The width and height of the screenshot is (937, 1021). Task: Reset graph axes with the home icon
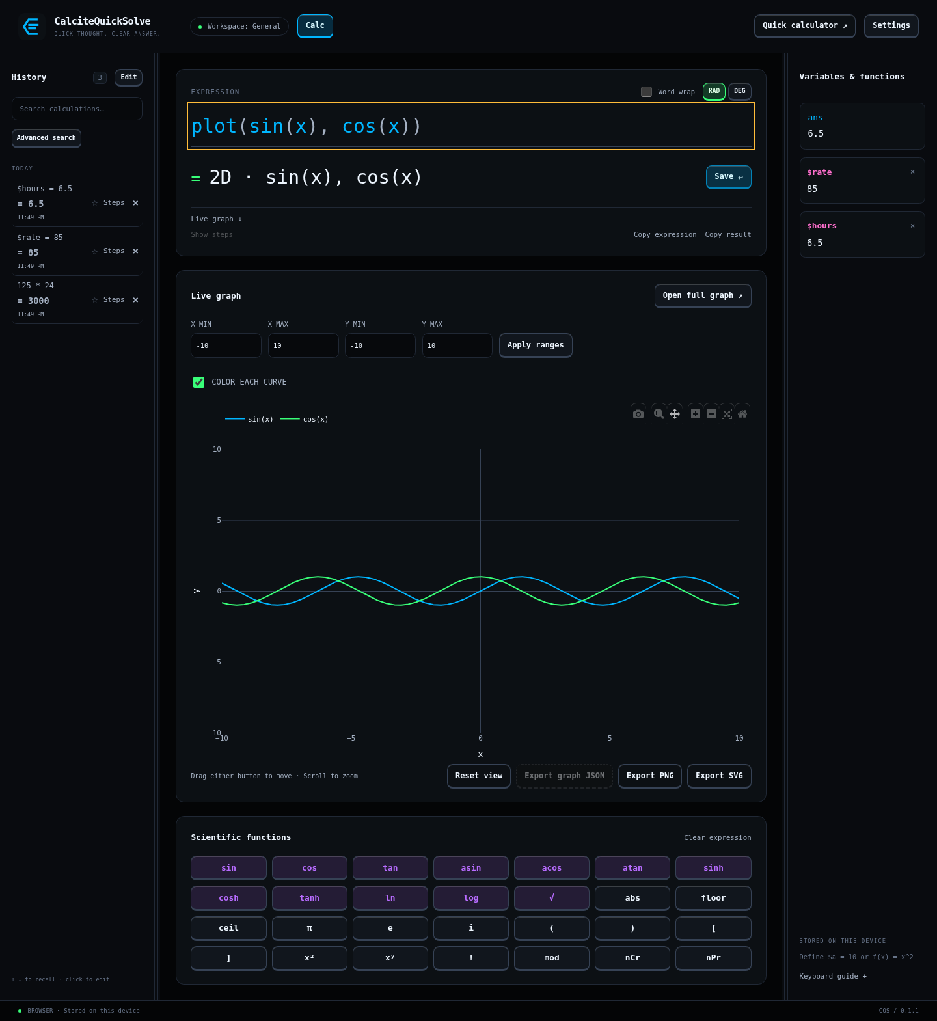[742, 414]
